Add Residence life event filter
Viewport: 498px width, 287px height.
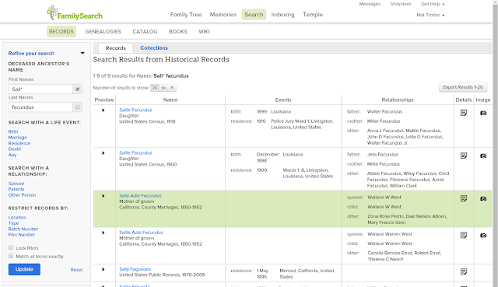click(19, 143)
